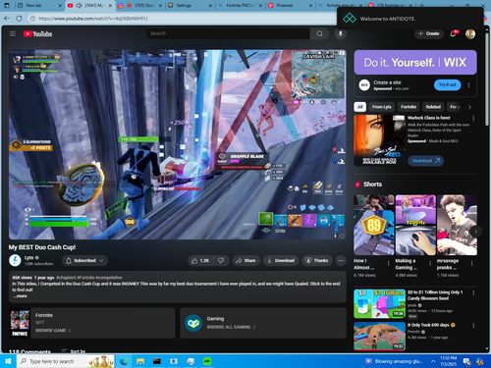Open the notifications bell
This screenshot has width=491, height=368.
453,33
